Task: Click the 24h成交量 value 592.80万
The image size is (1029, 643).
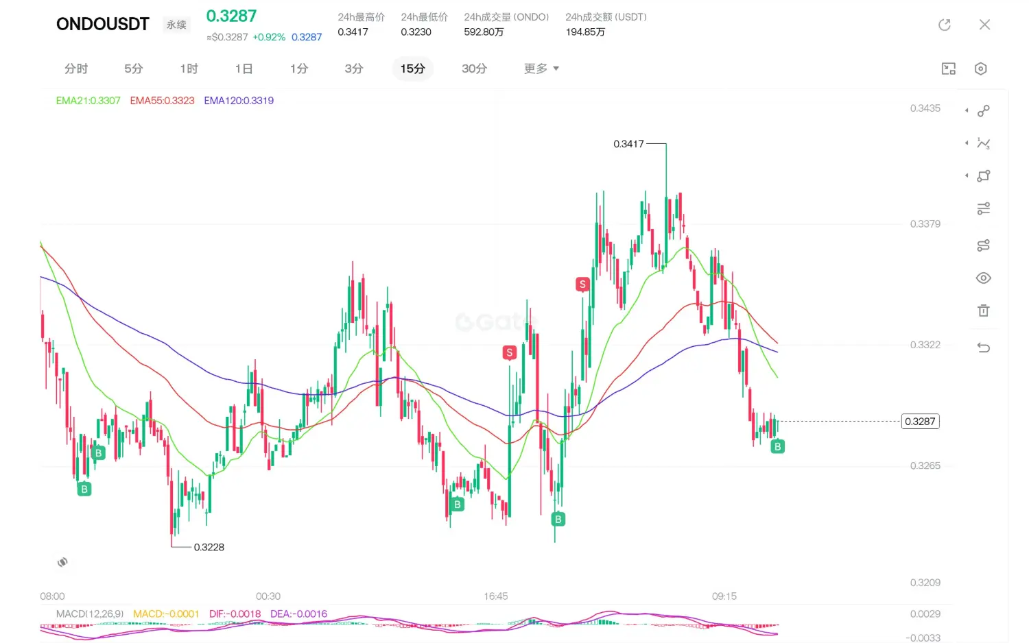Action: coord(484,32)
